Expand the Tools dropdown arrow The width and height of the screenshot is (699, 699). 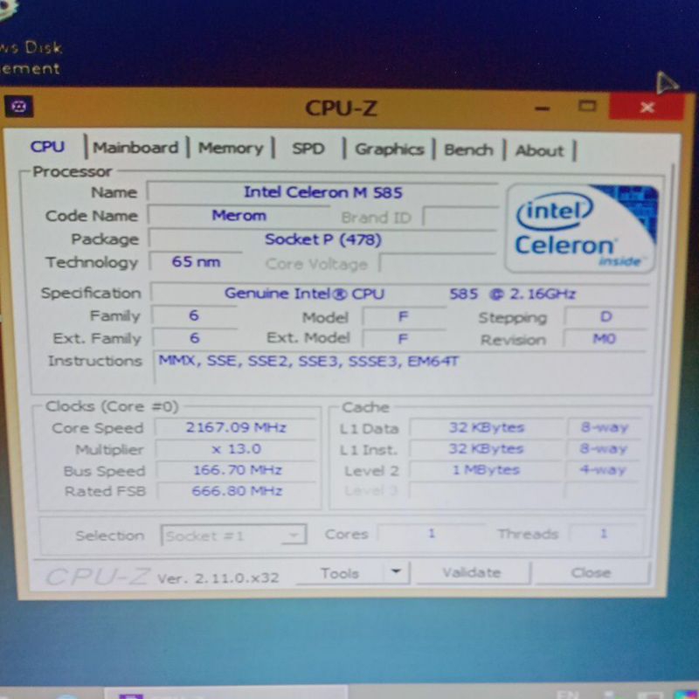(396, 572)
